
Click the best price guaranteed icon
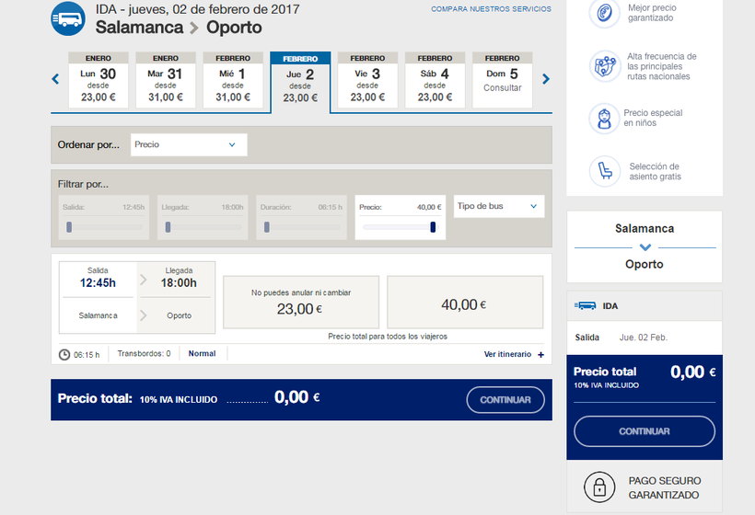(604, 14)
